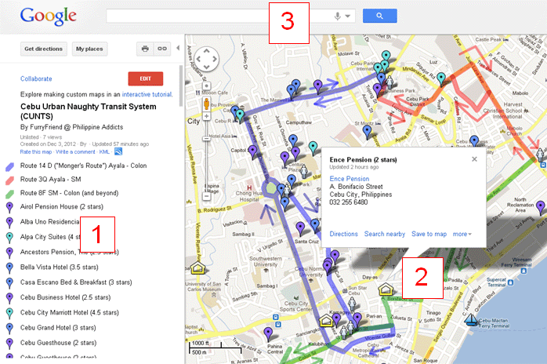Click the Street View pegman icon
The image size is (547, 364).
point(207,104)
